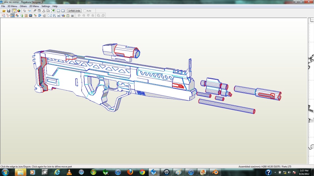This screenshot has height=176, width=314.
Task: Click the red-blue striped edge color icon
Action: (17, 16)
